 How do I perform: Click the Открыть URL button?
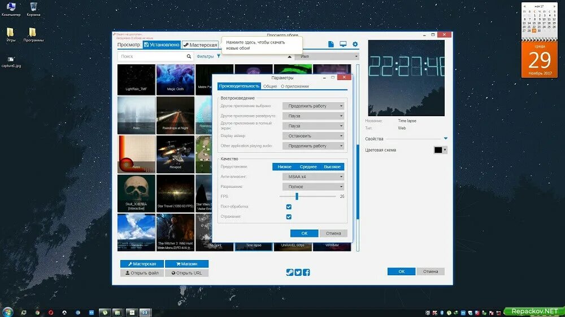[x=186, y=273]
